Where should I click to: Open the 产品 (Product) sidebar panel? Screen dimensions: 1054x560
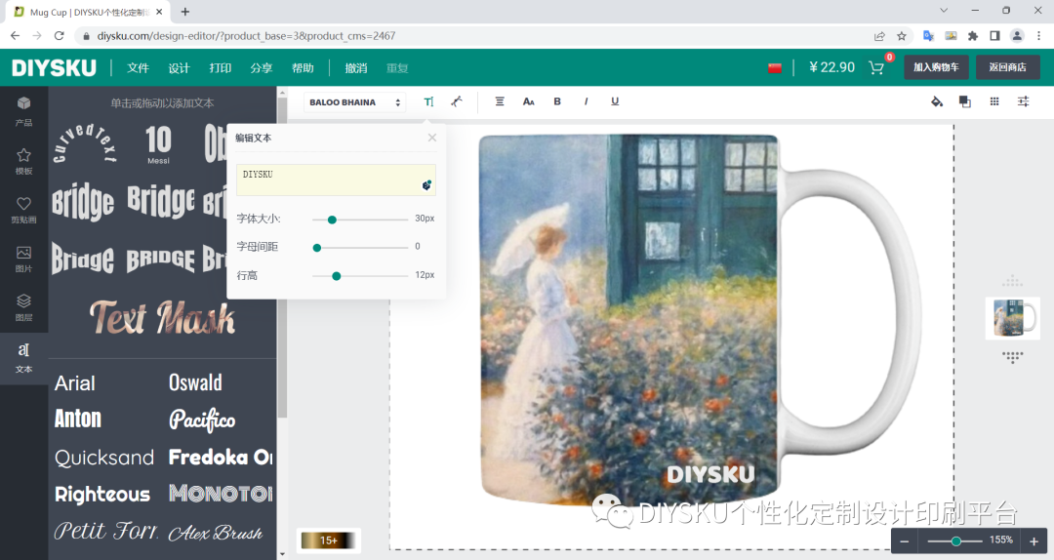pos(23,111)
